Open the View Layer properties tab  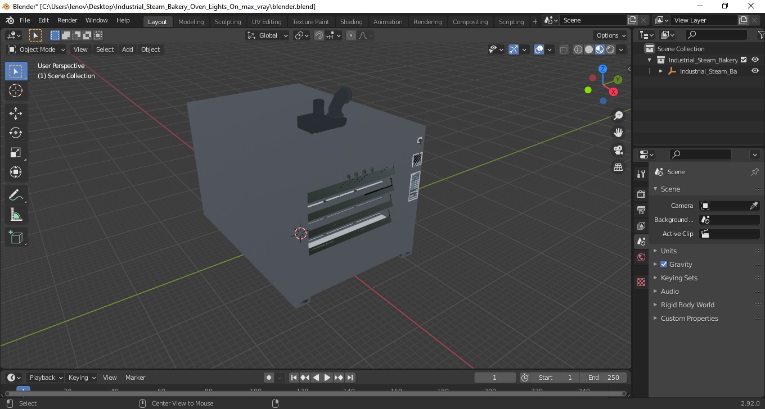click(x=641, y=225)
